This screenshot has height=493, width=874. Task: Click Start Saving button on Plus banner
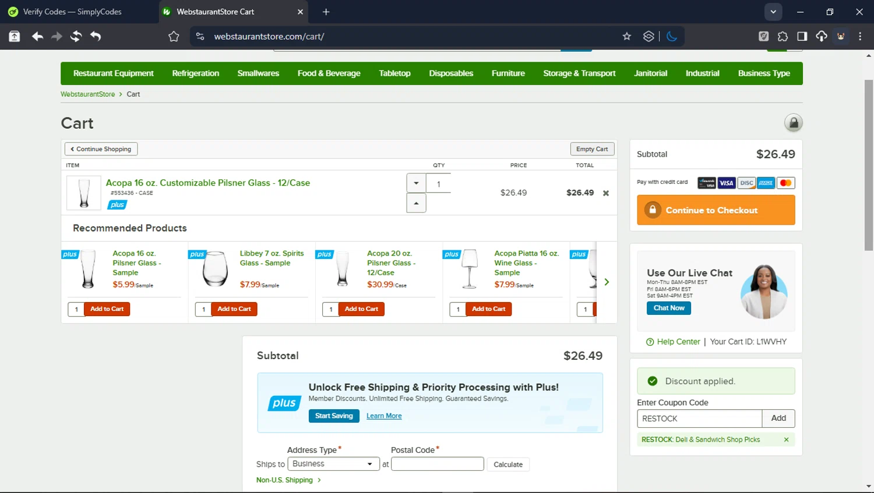[334, 416]
